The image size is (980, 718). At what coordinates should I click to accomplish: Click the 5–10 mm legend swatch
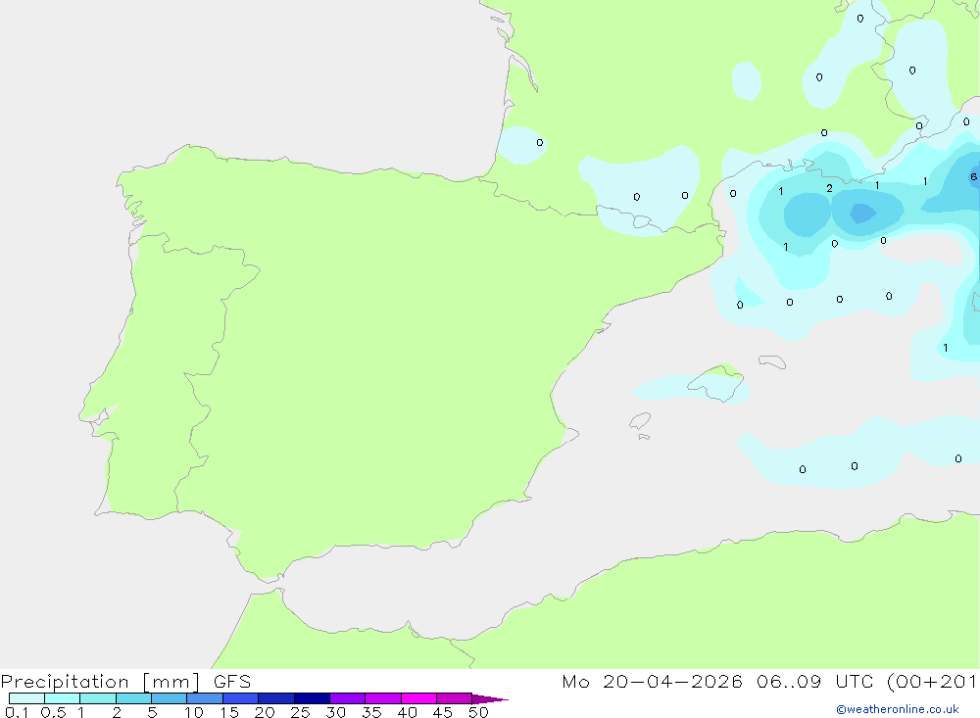(170, 698)
